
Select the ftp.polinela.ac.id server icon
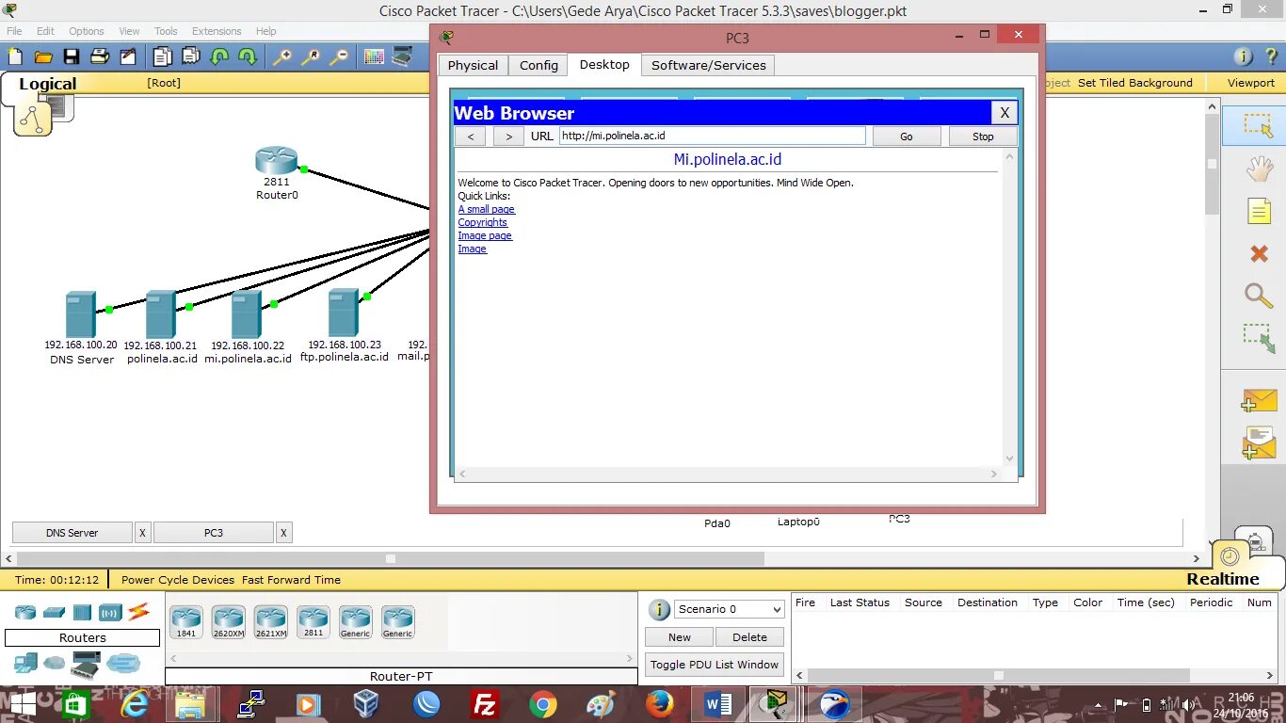pos(344,313)
